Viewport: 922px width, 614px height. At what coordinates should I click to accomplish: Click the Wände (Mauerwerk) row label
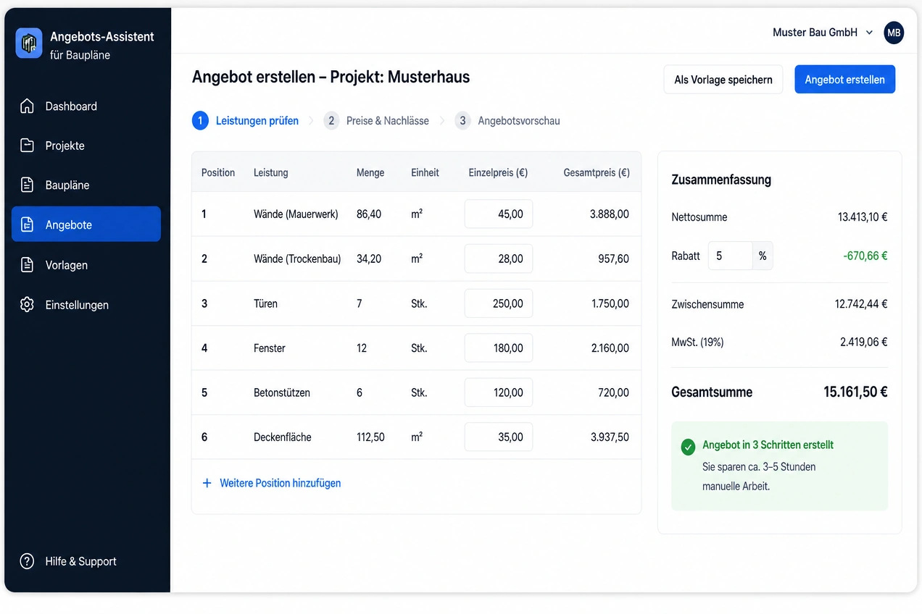296,214
